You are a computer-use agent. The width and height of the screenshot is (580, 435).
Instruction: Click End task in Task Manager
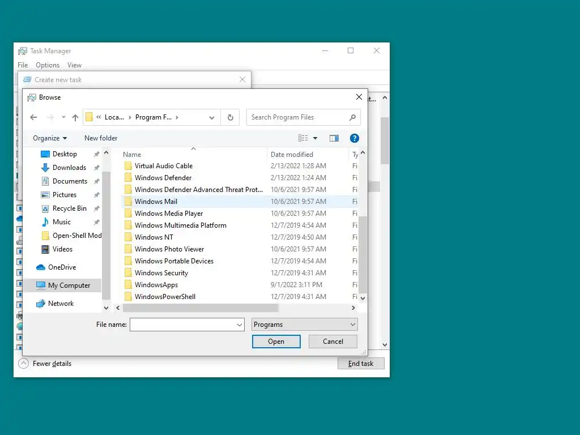click(x=361, y=364)
